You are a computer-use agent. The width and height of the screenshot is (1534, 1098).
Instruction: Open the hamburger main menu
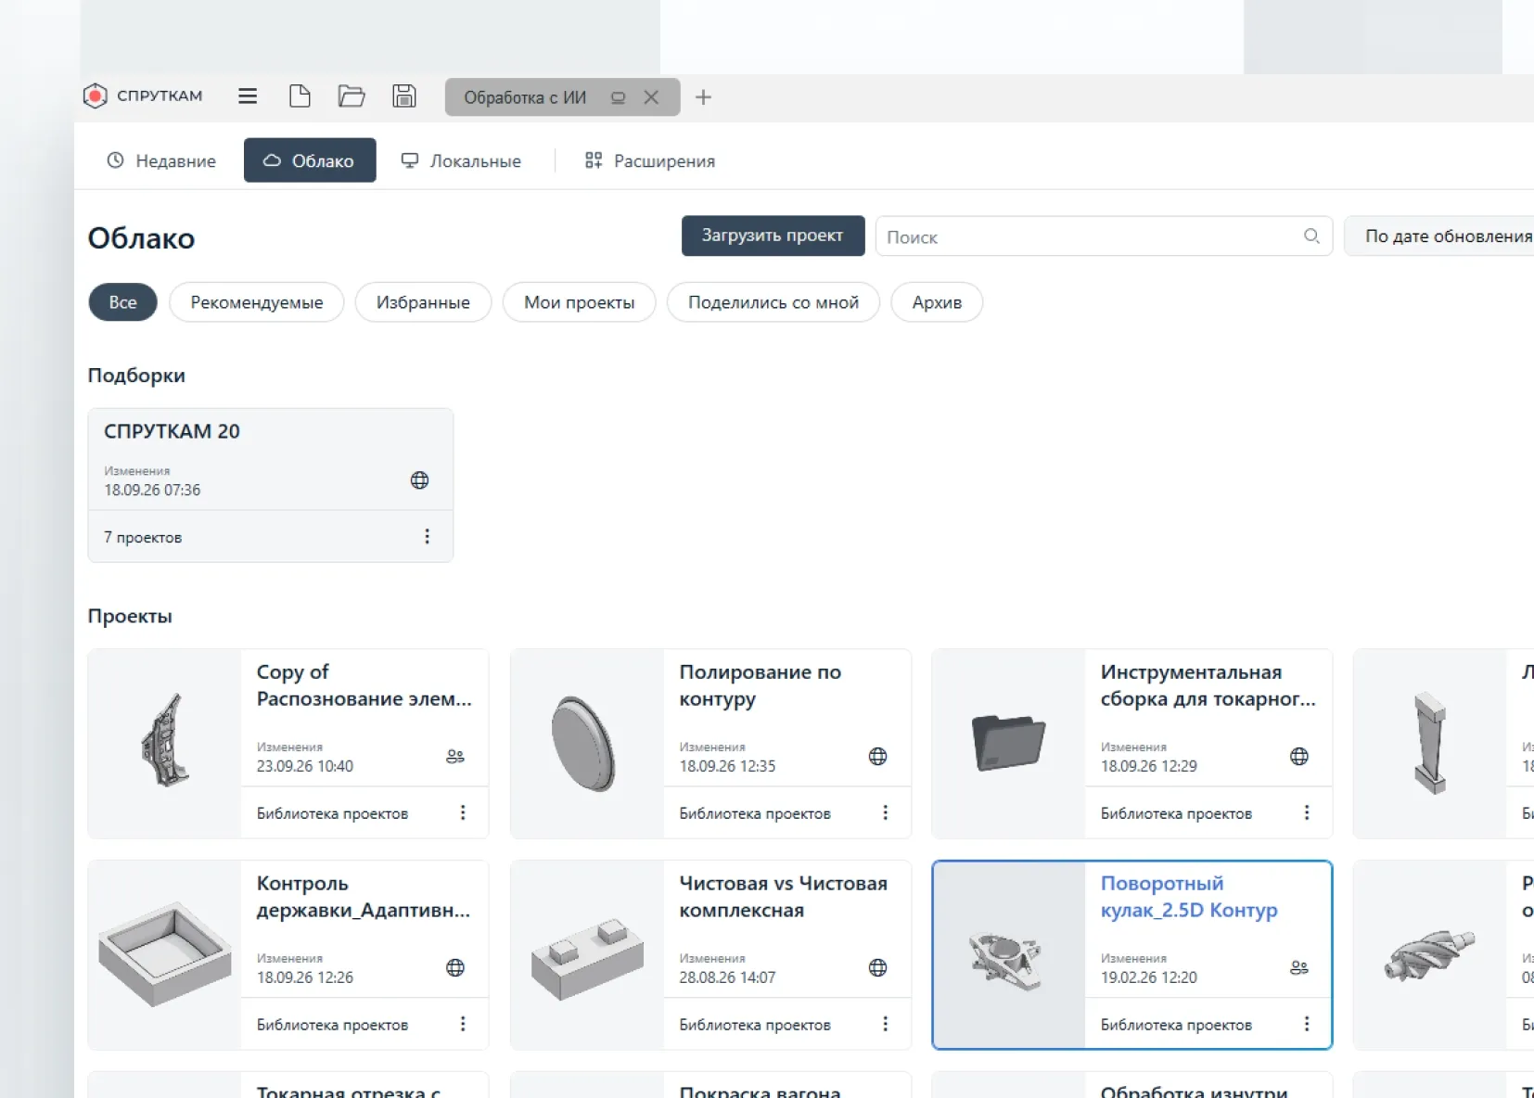[248, 96]
